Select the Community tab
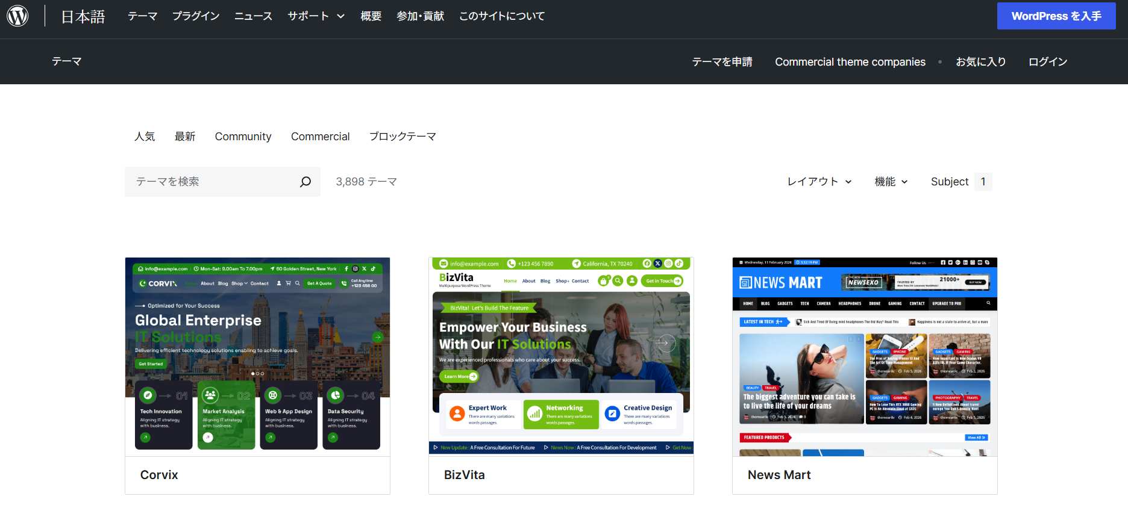1128x523 pixels. 243,137
